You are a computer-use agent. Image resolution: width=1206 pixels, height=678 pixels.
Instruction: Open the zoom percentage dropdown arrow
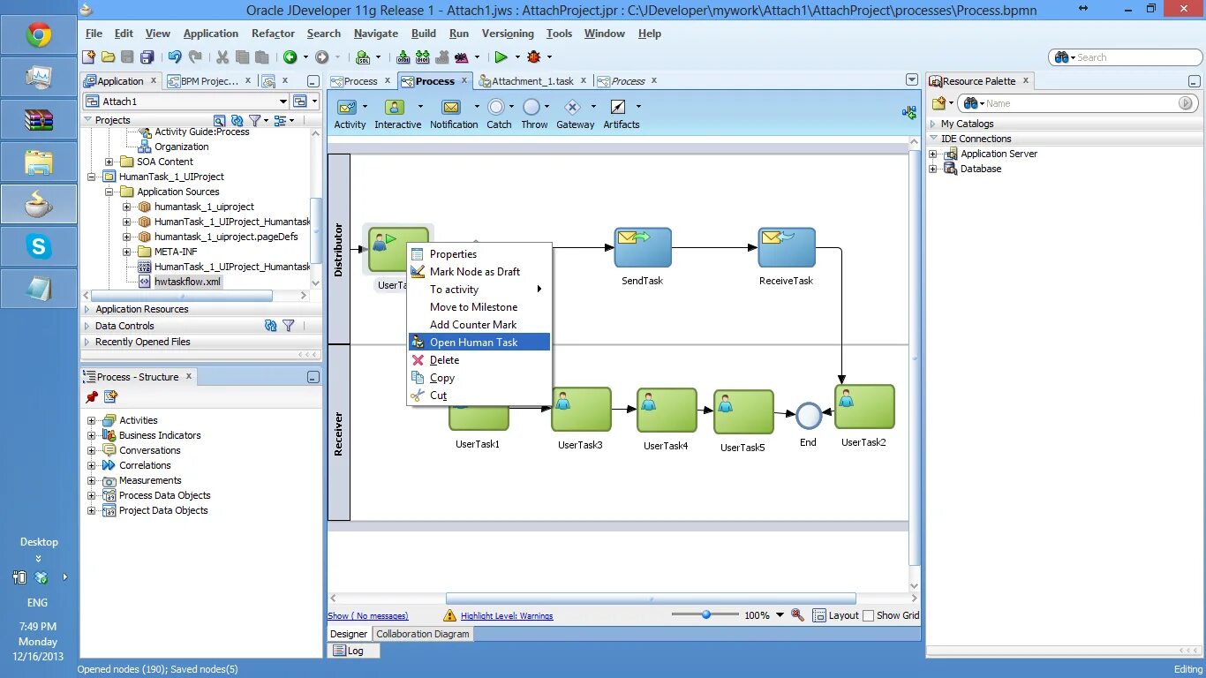780,615
